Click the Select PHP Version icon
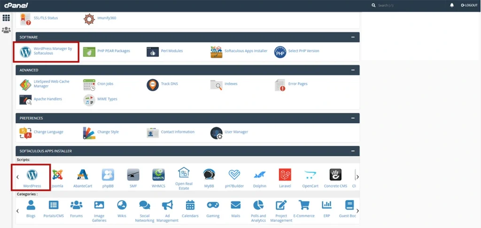The height and width of the screenshot is (228, 481). (280, 52)
